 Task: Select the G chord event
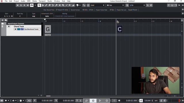48,29
